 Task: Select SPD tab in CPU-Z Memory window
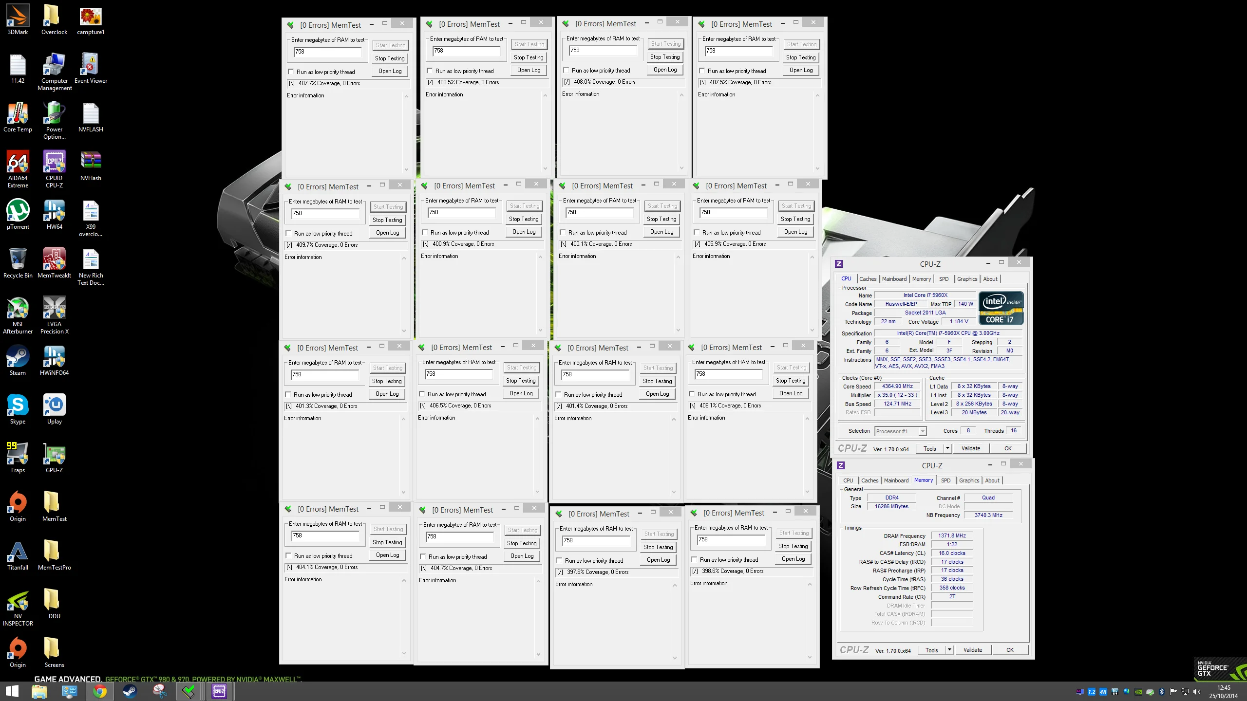[x=946, y=480]
